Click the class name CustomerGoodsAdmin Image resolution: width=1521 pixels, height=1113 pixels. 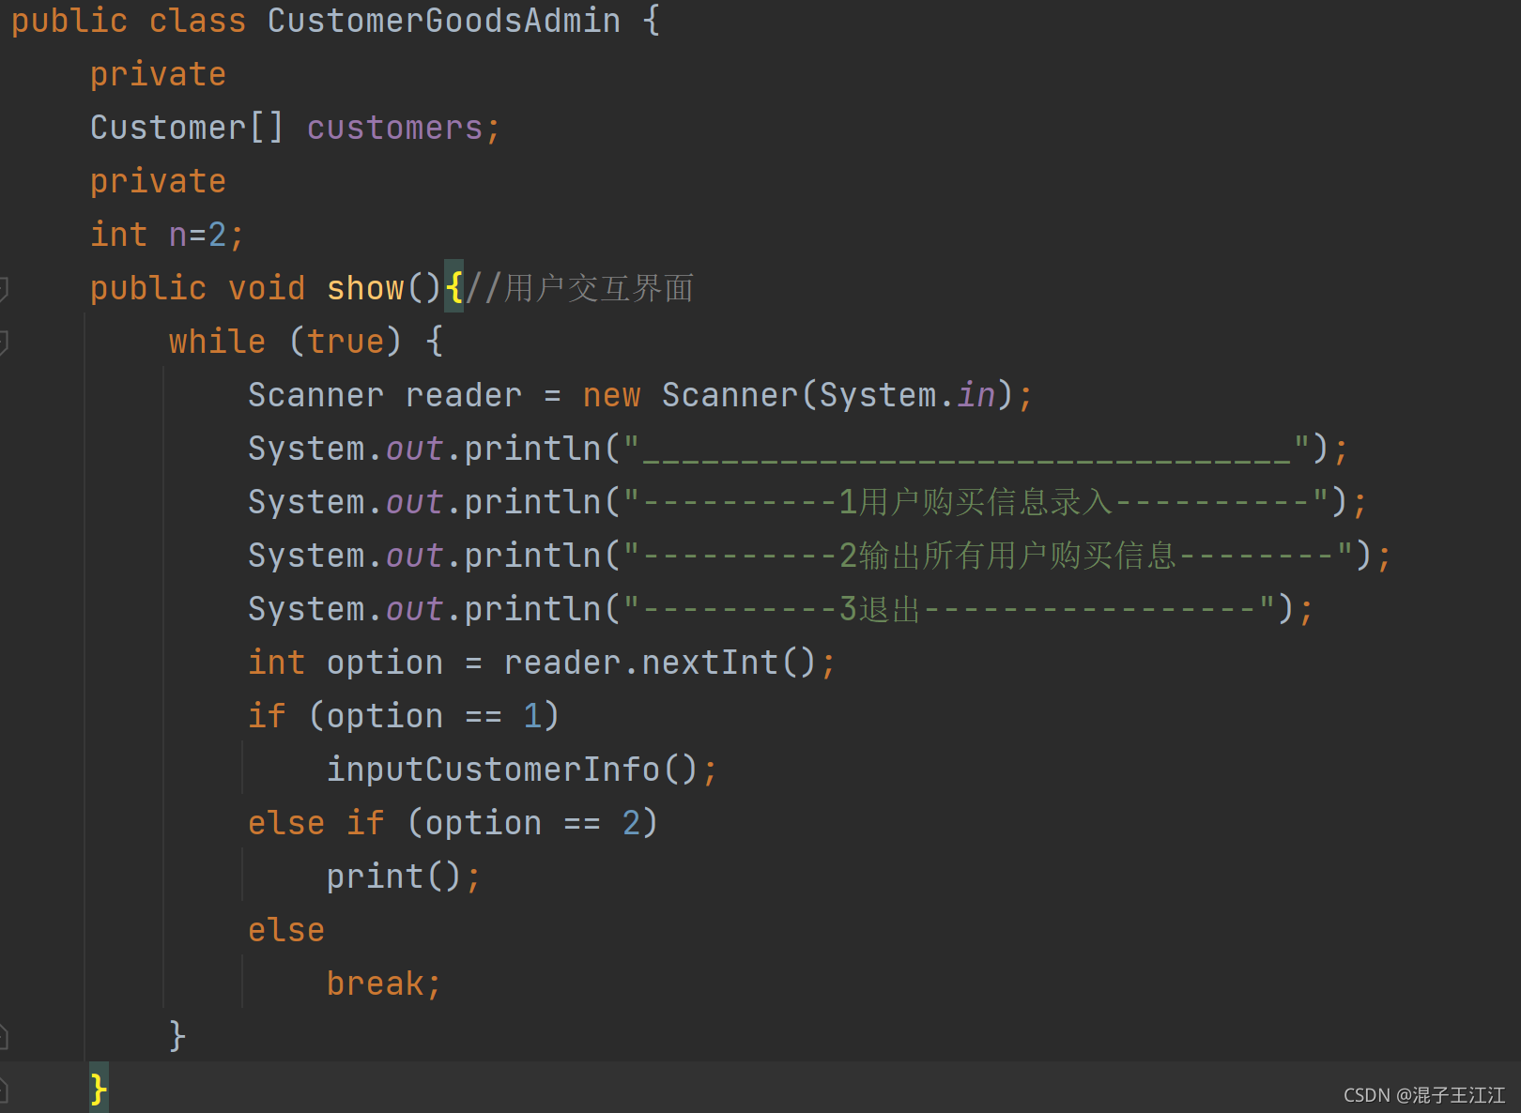tap(441, 20)
